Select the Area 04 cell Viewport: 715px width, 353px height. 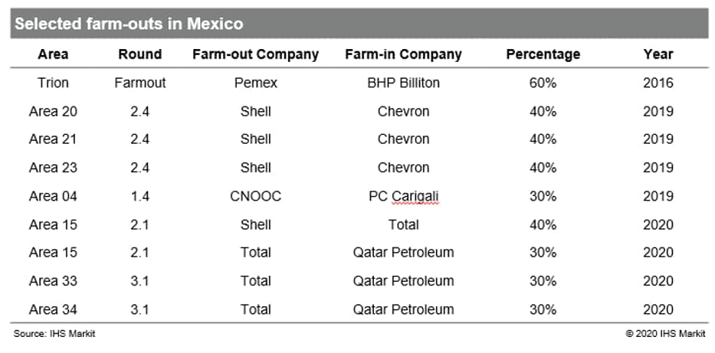53,196
